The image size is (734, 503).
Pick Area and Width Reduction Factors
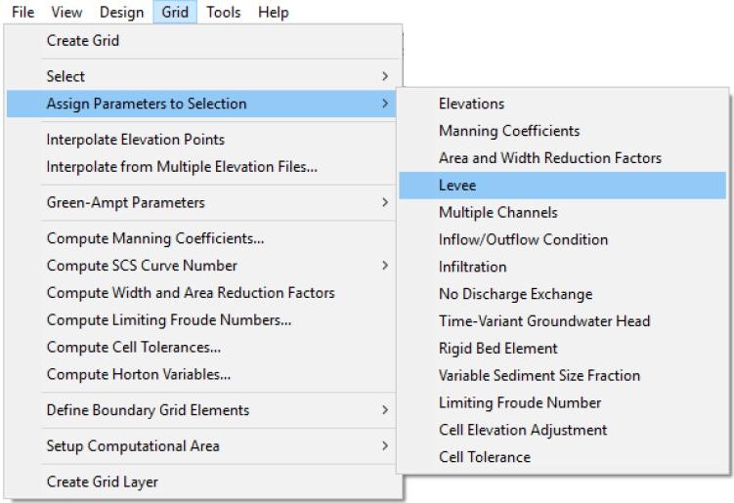tap(549, 158)
